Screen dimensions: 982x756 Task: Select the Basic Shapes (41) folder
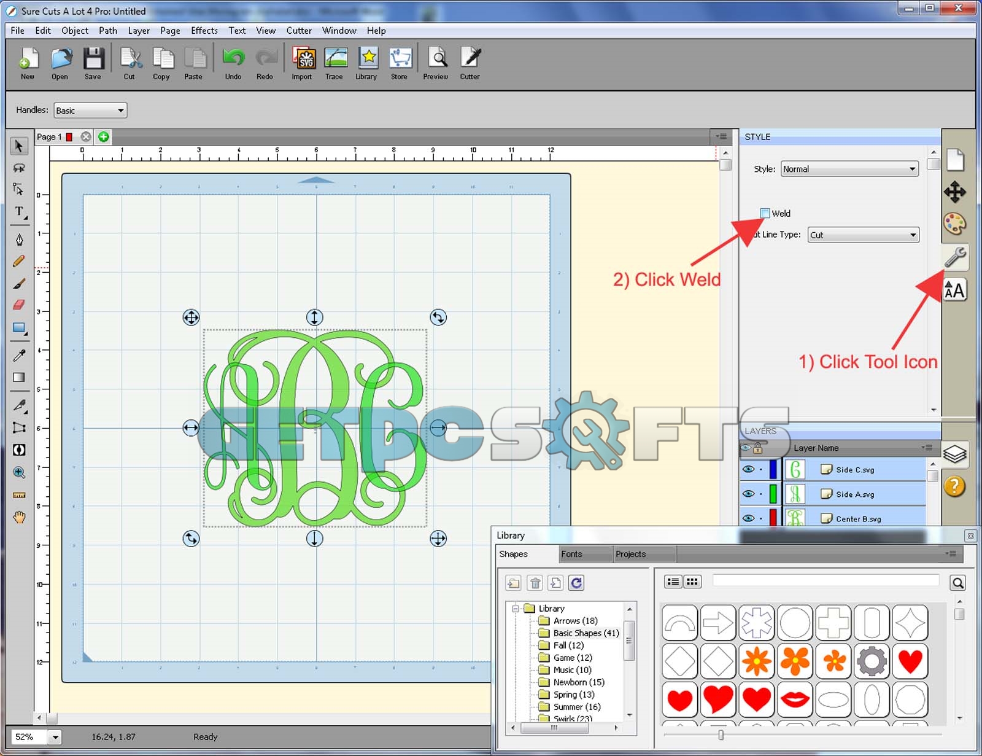(586, 633)
